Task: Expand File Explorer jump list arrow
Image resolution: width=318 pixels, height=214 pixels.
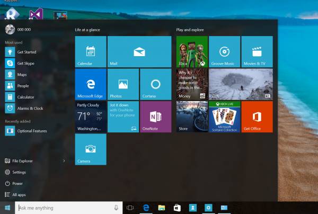Action: tap(64, 161)
